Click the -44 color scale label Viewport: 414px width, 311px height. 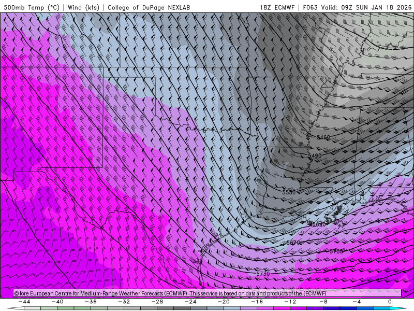point(24,302)
